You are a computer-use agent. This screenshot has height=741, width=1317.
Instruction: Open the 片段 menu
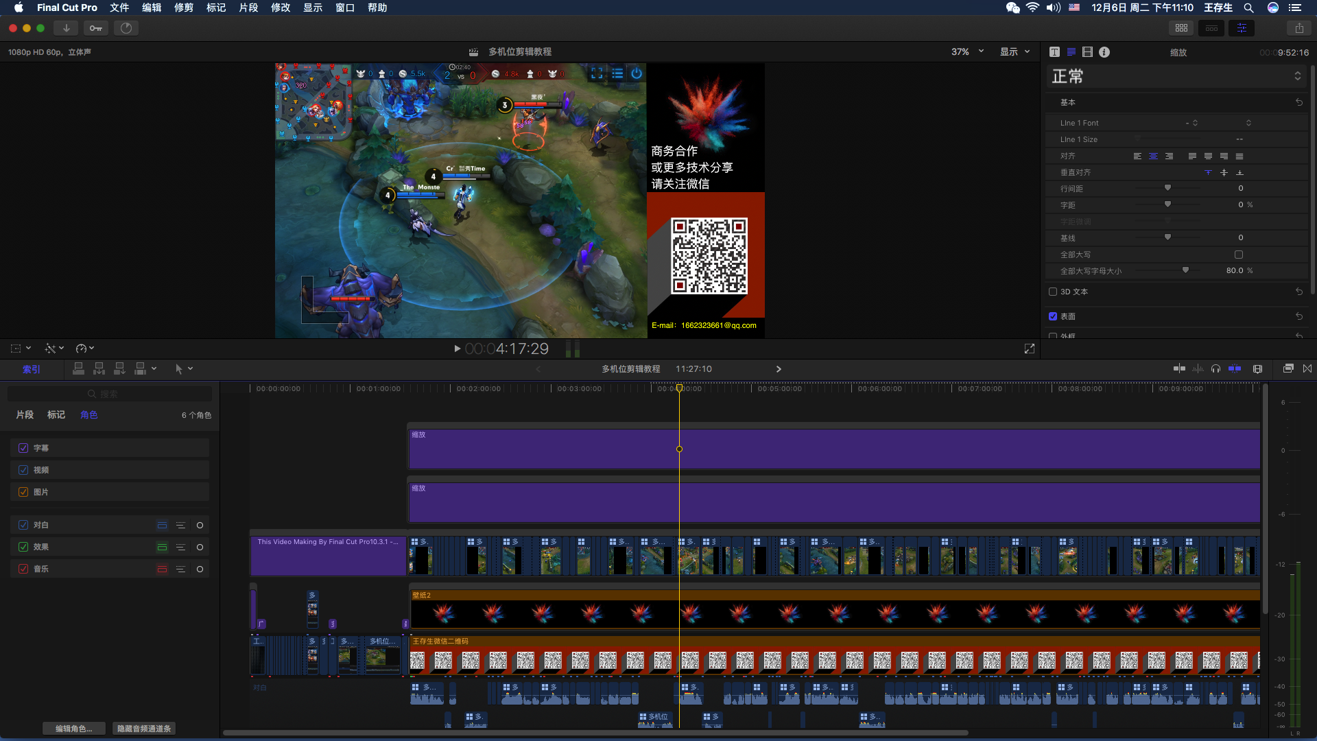click(x=248, y=8)
